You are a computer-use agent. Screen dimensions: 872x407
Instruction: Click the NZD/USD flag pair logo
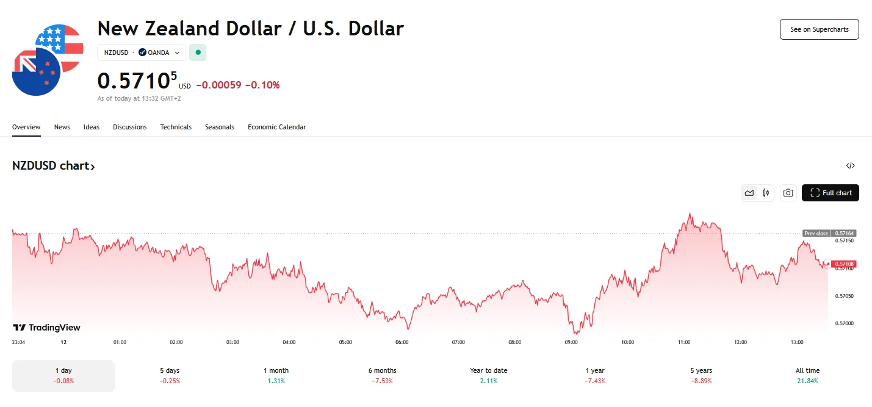click(x=48, y=60)
